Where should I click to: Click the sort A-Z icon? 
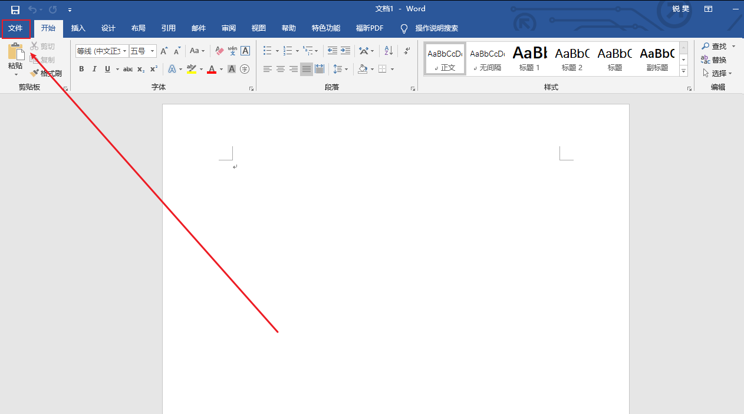coord(389,51)
